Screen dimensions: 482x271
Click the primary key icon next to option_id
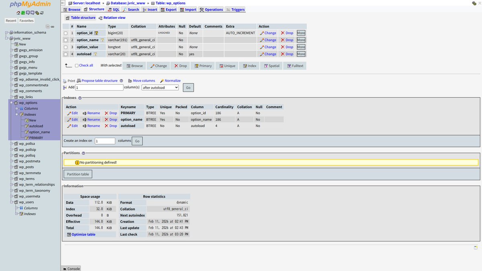tap(96, 33)
